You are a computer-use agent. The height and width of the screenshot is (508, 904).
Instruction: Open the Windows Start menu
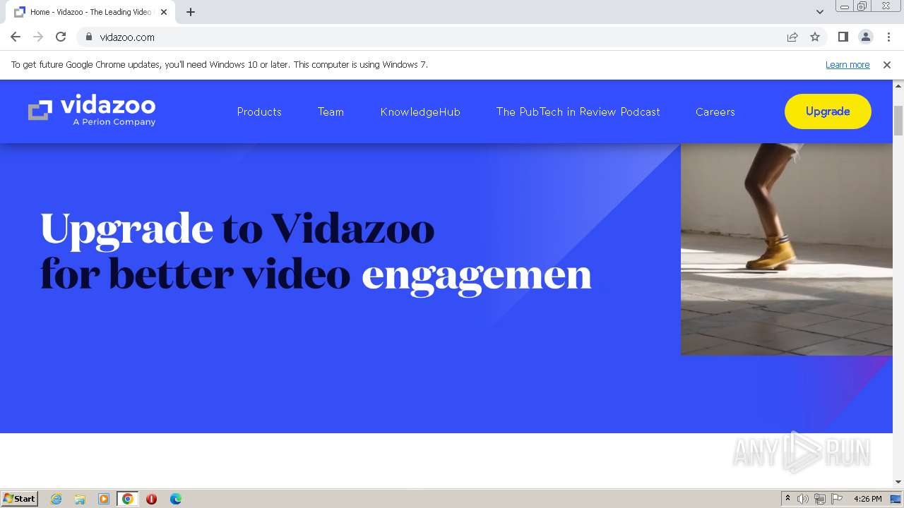[x=19, y=499]
